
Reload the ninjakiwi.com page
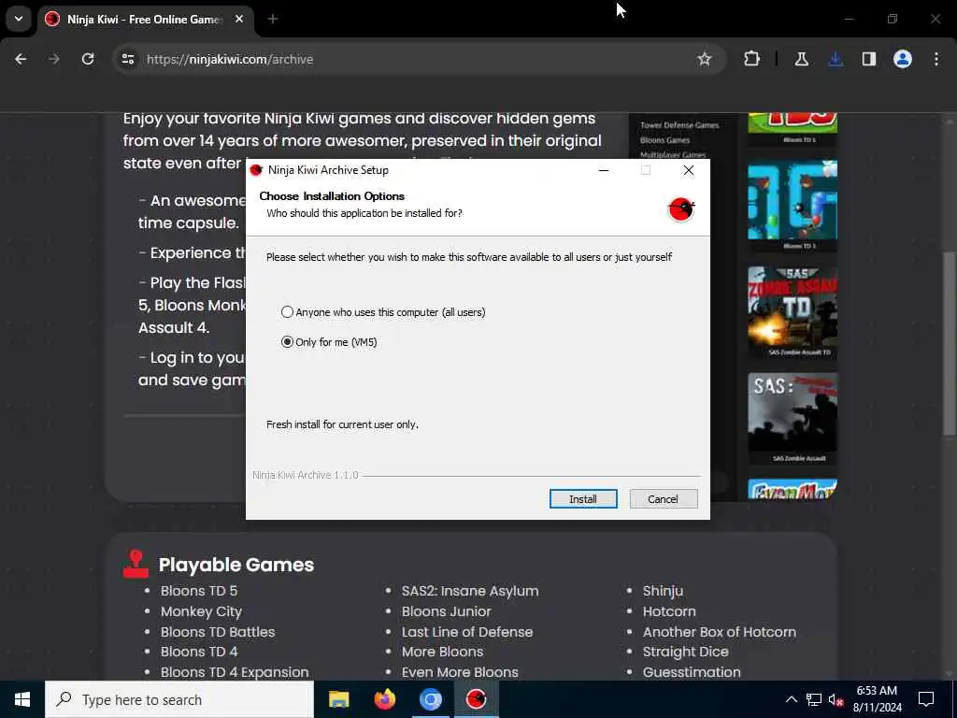88,59
